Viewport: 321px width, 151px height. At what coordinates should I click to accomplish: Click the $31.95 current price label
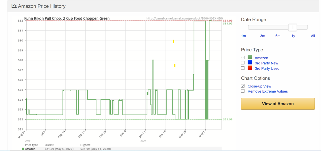coord(228,23)
